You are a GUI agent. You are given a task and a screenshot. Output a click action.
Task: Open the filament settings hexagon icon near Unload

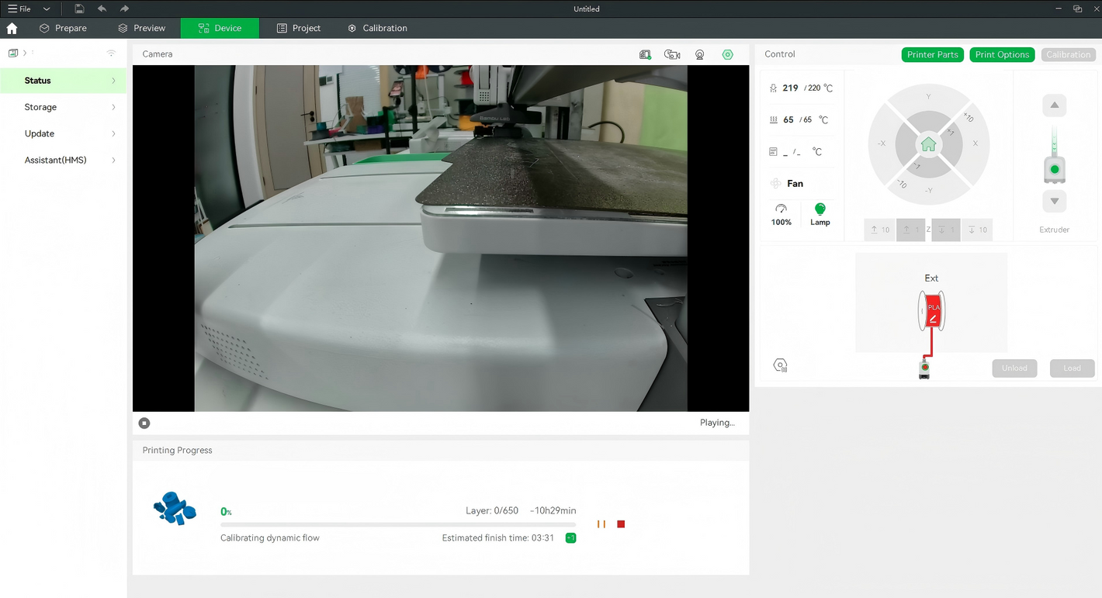pos(781,365)
